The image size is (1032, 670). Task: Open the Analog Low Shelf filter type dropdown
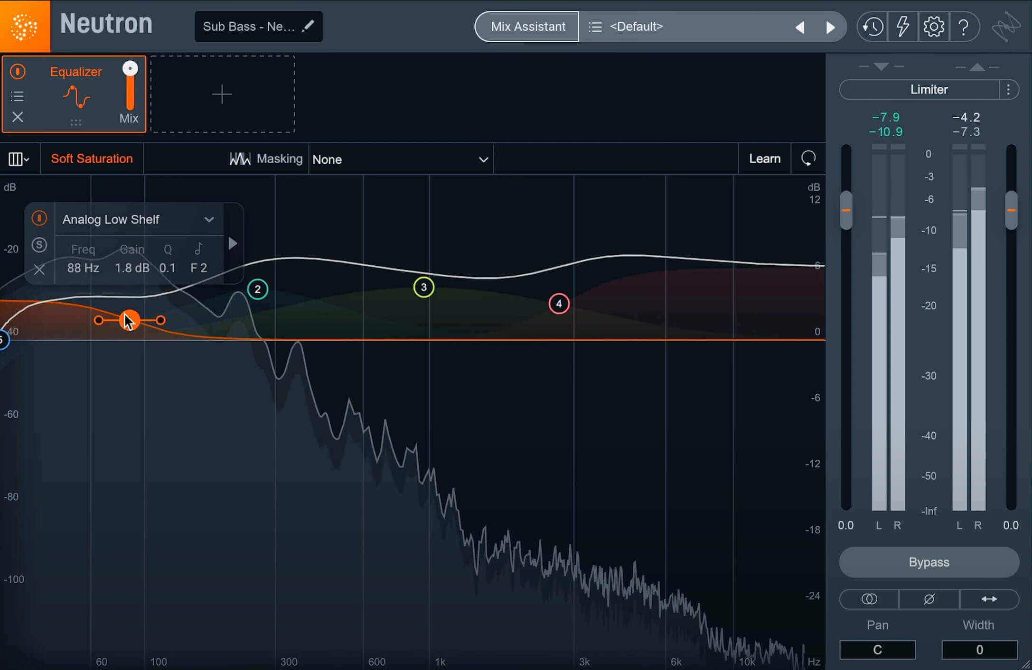(x=139, y=219)
